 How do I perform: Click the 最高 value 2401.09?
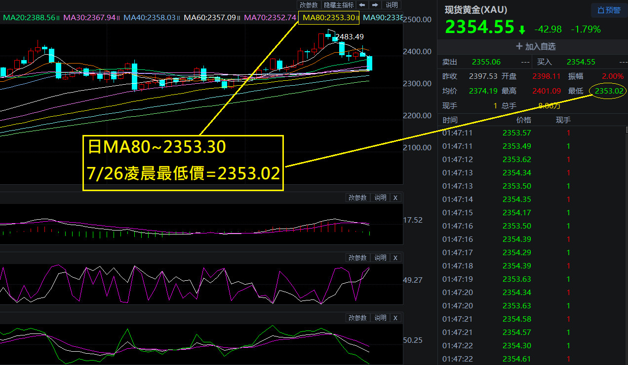click(547, 91)
